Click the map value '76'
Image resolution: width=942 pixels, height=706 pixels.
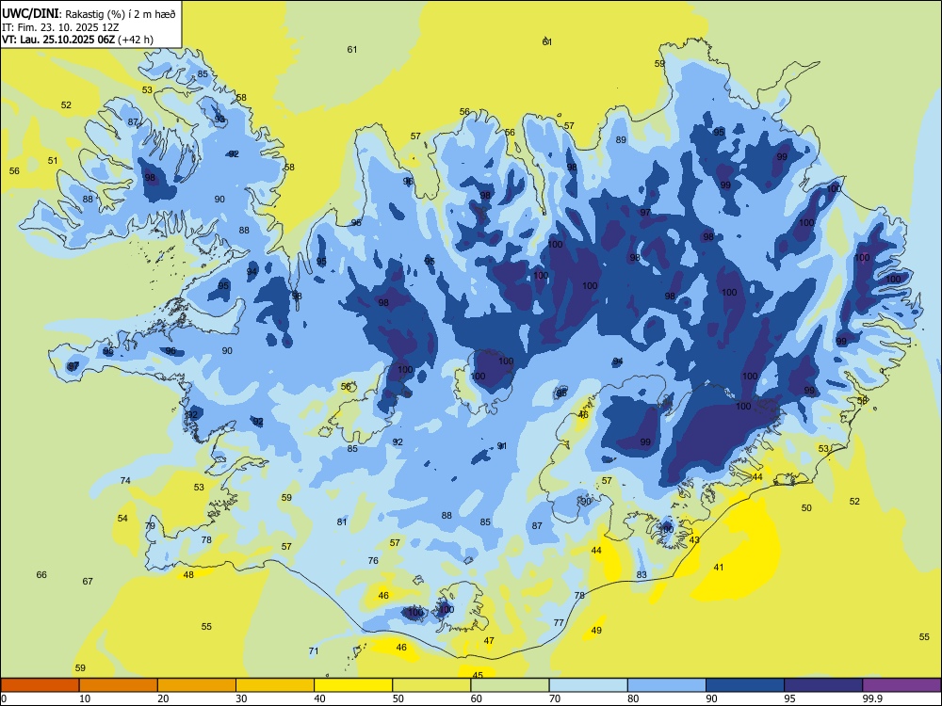pyautogui.click(x=373, y=561)
